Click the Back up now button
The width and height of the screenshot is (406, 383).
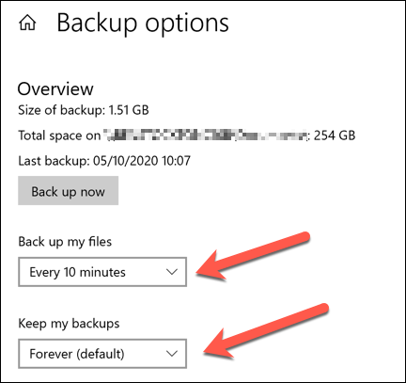pos(68,191)
